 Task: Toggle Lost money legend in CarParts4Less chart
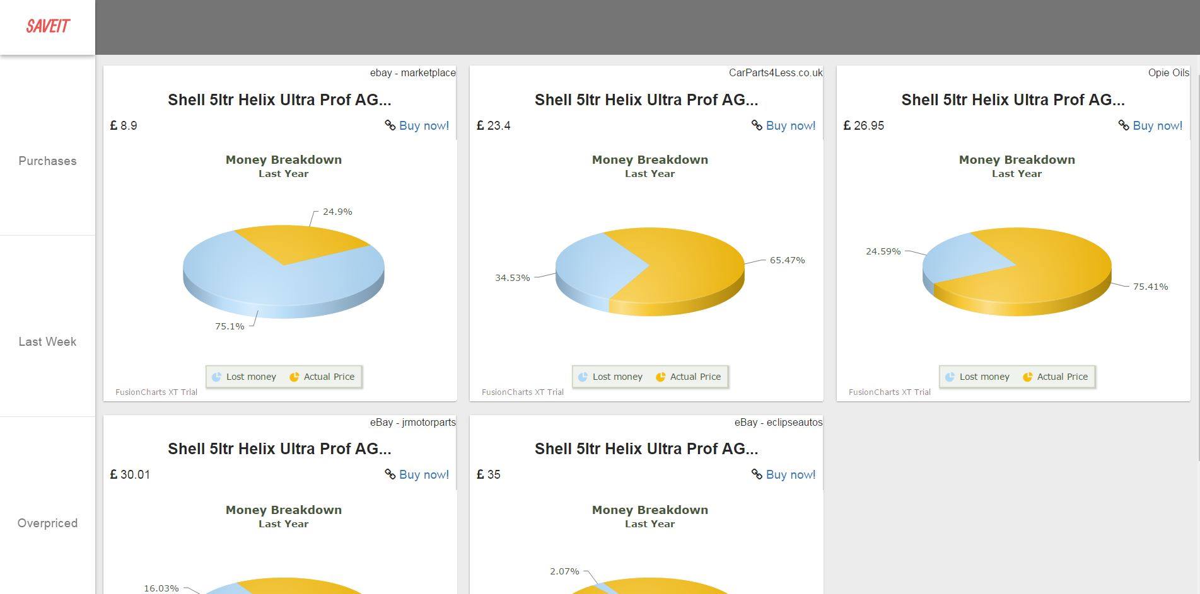coord(610,377)
